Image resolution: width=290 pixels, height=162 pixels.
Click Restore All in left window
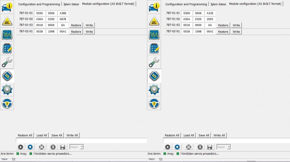click(x=25, y=135)
